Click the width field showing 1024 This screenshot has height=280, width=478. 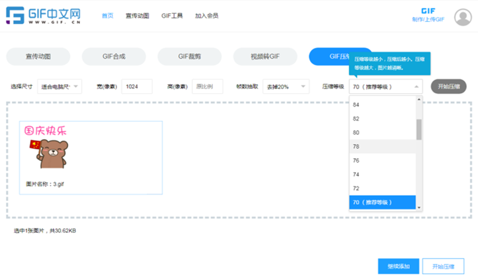coord(137,87)
